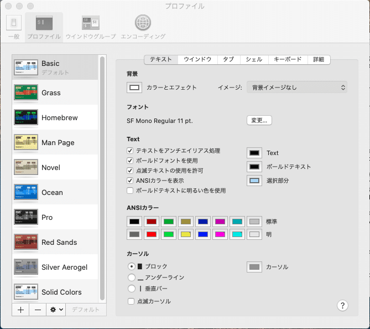Open standard dark red ANSI color
Image resolution: width=370 pixels, height=329 pixels.
click(x=152, y=222)
